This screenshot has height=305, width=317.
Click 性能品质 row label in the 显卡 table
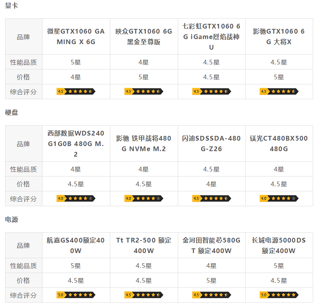click(23, 62)
